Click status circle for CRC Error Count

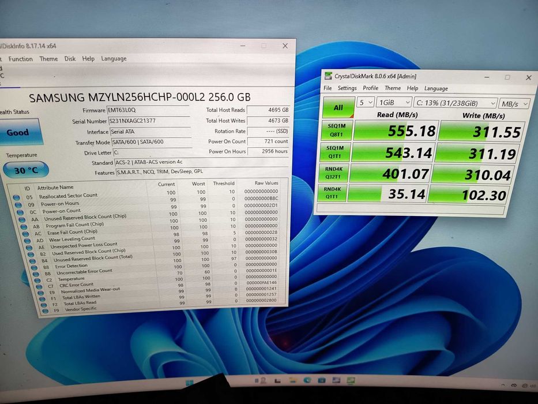pos(39,287)
